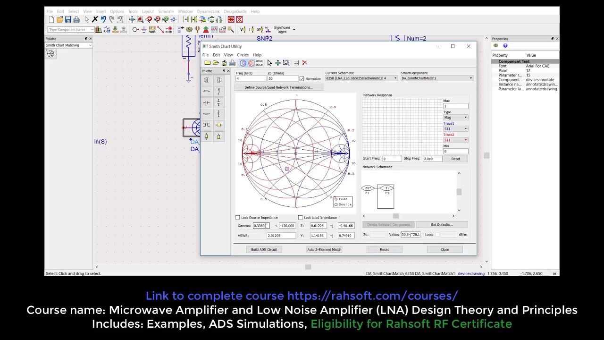604x340 pixels.
Task: Click the Z0 (Ohms) input field
Action: tap(283, 78)
